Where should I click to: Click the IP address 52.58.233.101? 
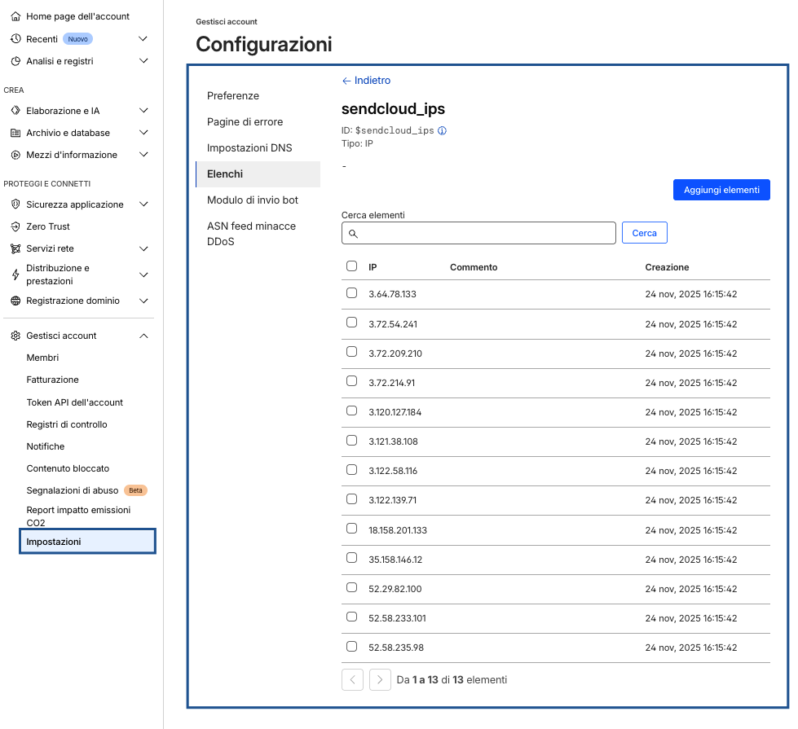[397, 618]
